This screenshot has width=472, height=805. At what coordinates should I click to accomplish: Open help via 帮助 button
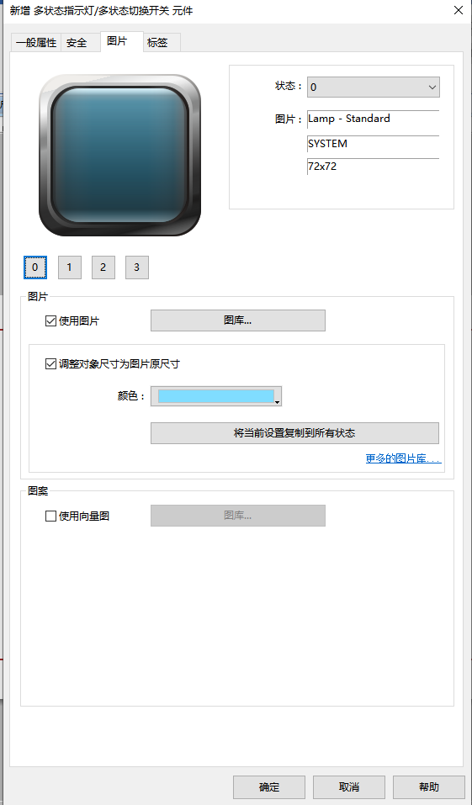click(x=429, y=787)
